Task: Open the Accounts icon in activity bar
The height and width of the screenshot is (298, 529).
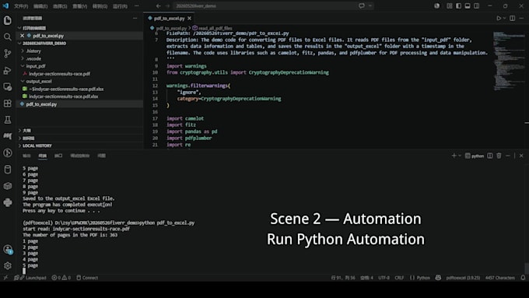Action: (x=8, y=250)
